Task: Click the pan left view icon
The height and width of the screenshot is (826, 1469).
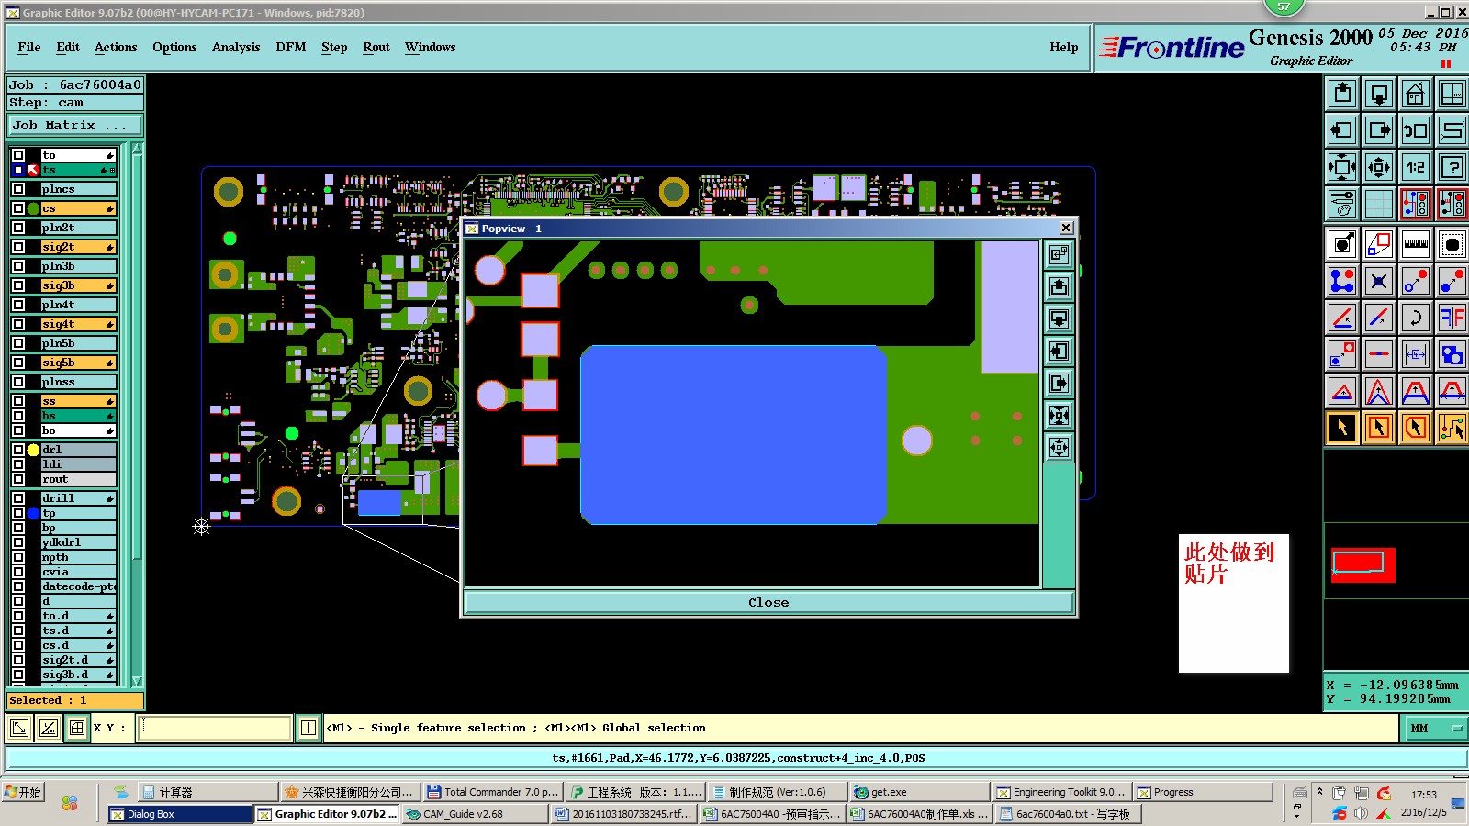Action: click(1342, 130)
